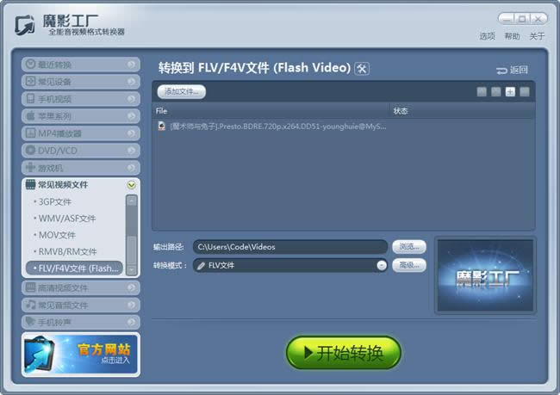Open the 转换模式 FLV文件 dropdown arrow
The width and height of the screenshot is (560, 395).
click(382, 265)
